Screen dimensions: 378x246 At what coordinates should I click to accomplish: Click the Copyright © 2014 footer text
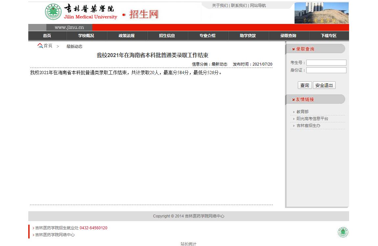coord(189,216)
